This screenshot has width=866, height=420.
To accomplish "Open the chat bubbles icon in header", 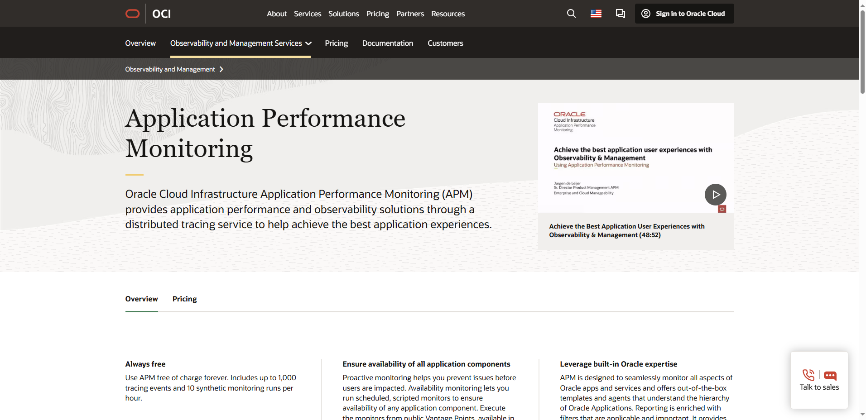I will point(620,14).
